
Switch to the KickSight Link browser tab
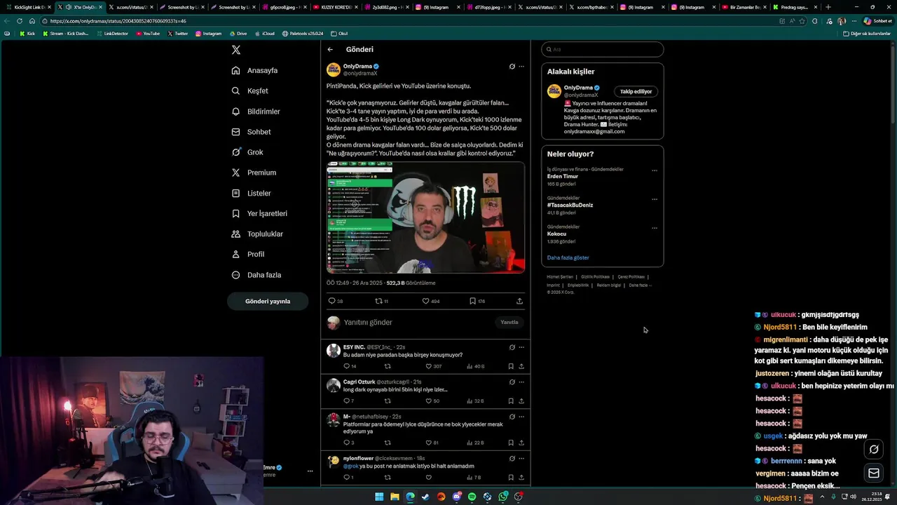point(28,7)
